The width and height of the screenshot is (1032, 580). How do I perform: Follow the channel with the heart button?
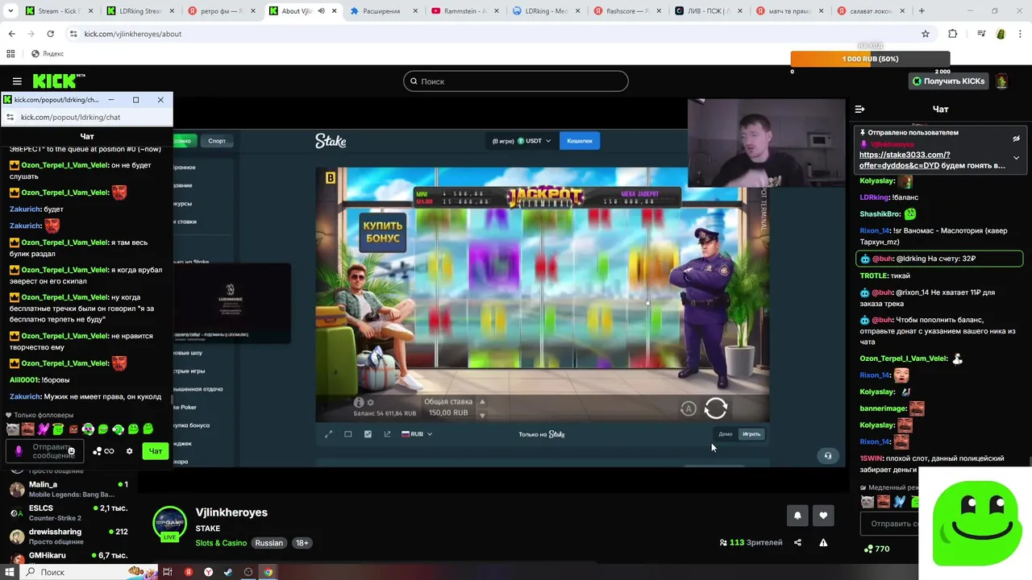click(823, 516)
